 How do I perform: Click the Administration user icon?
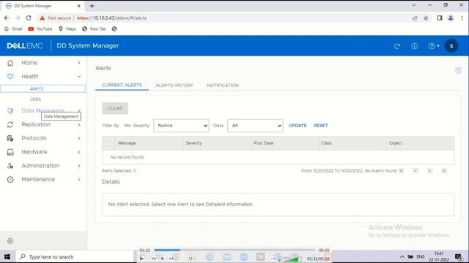click(10, 166)
